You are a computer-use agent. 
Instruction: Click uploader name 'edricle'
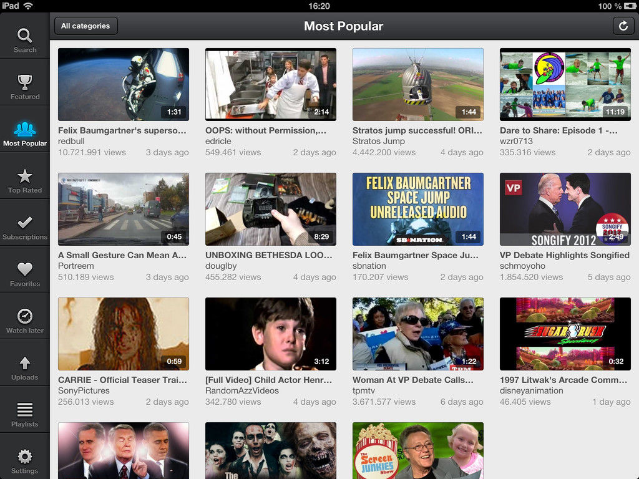[218, 141]
